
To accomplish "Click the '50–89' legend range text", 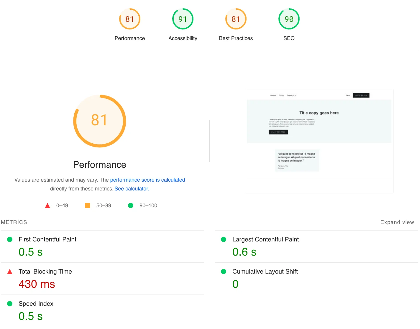I will (x=104, y=205).
